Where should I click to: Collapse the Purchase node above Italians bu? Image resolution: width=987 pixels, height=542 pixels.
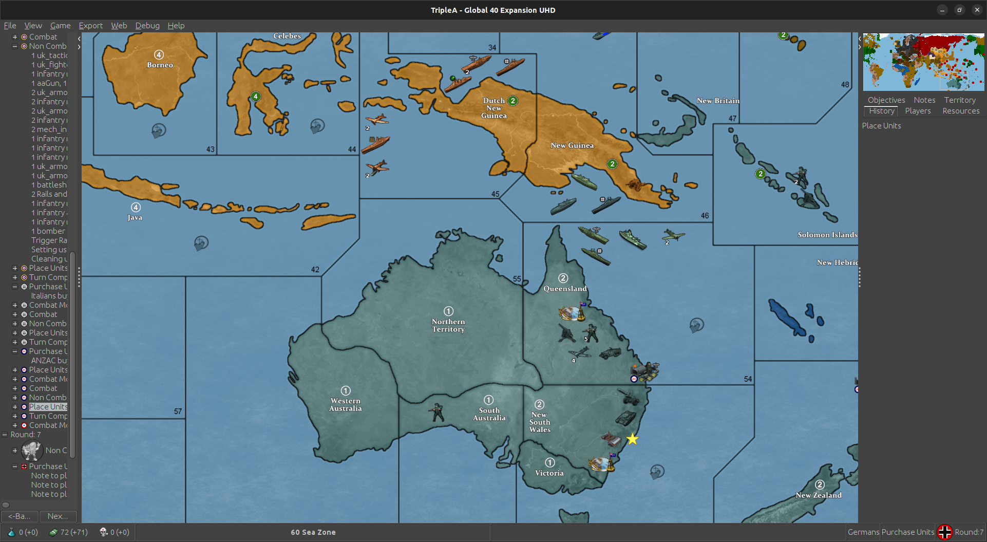point(15,287)
